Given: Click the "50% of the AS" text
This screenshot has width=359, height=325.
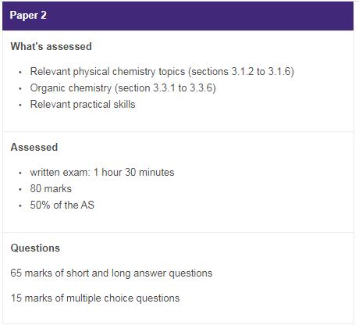Looking at the screenshot, I should point(62,205).
